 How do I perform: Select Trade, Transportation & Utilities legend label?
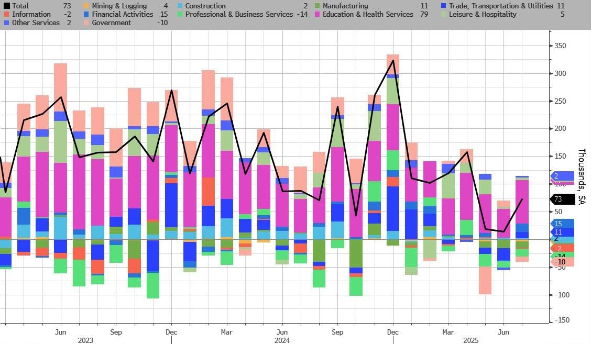(x=500, y=6)
